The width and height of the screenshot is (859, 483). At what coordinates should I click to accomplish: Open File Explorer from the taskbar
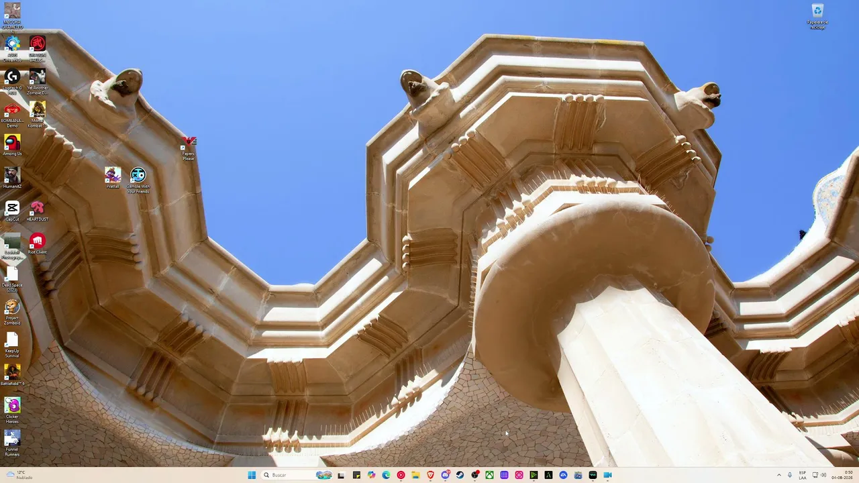415,475
